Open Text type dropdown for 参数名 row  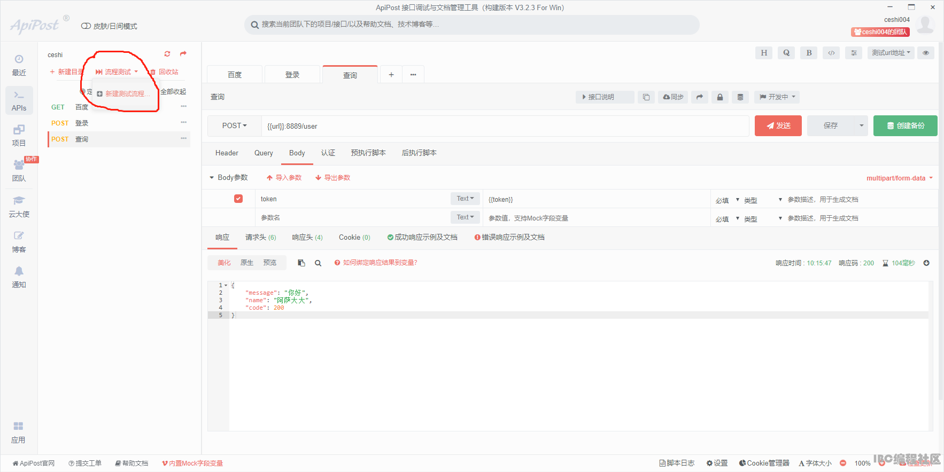point(465,217)
